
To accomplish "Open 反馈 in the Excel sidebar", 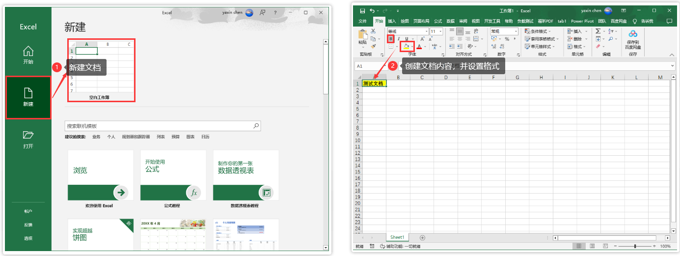I will tap(28, 225).
